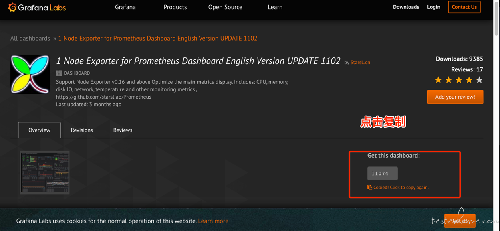The width and height of the screenshot is (500, 231).
Task: Click the Contact Us button
Action: click(x=464, y=7)
